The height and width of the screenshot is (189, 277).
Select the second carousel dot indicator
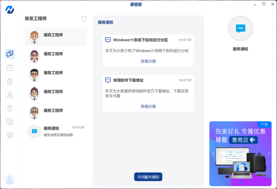(x=245, y=182)
